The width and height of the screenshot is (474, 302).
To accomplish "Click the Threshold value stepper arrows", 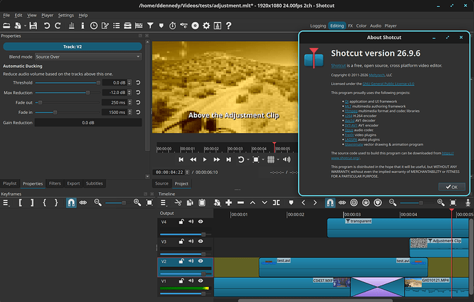I will [129, 82].
